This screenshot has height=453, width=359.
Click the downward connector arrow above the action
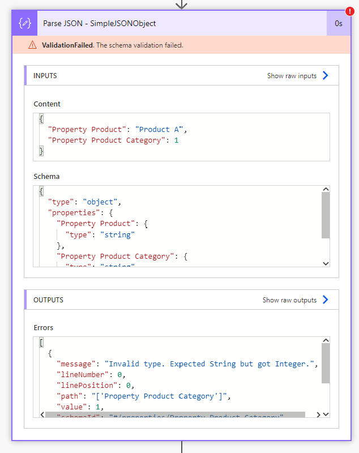click(x=181, y=5)
